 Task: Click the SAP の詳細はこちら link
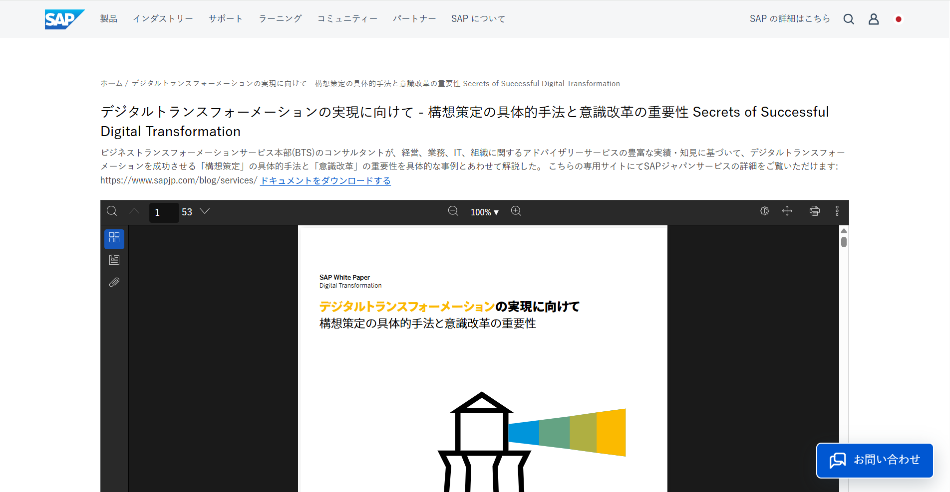point(790,19)
